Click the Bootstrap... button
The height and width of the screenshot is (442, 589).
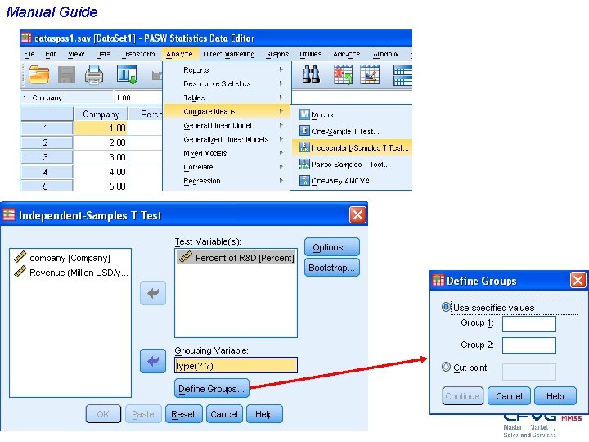click(331, 267)
